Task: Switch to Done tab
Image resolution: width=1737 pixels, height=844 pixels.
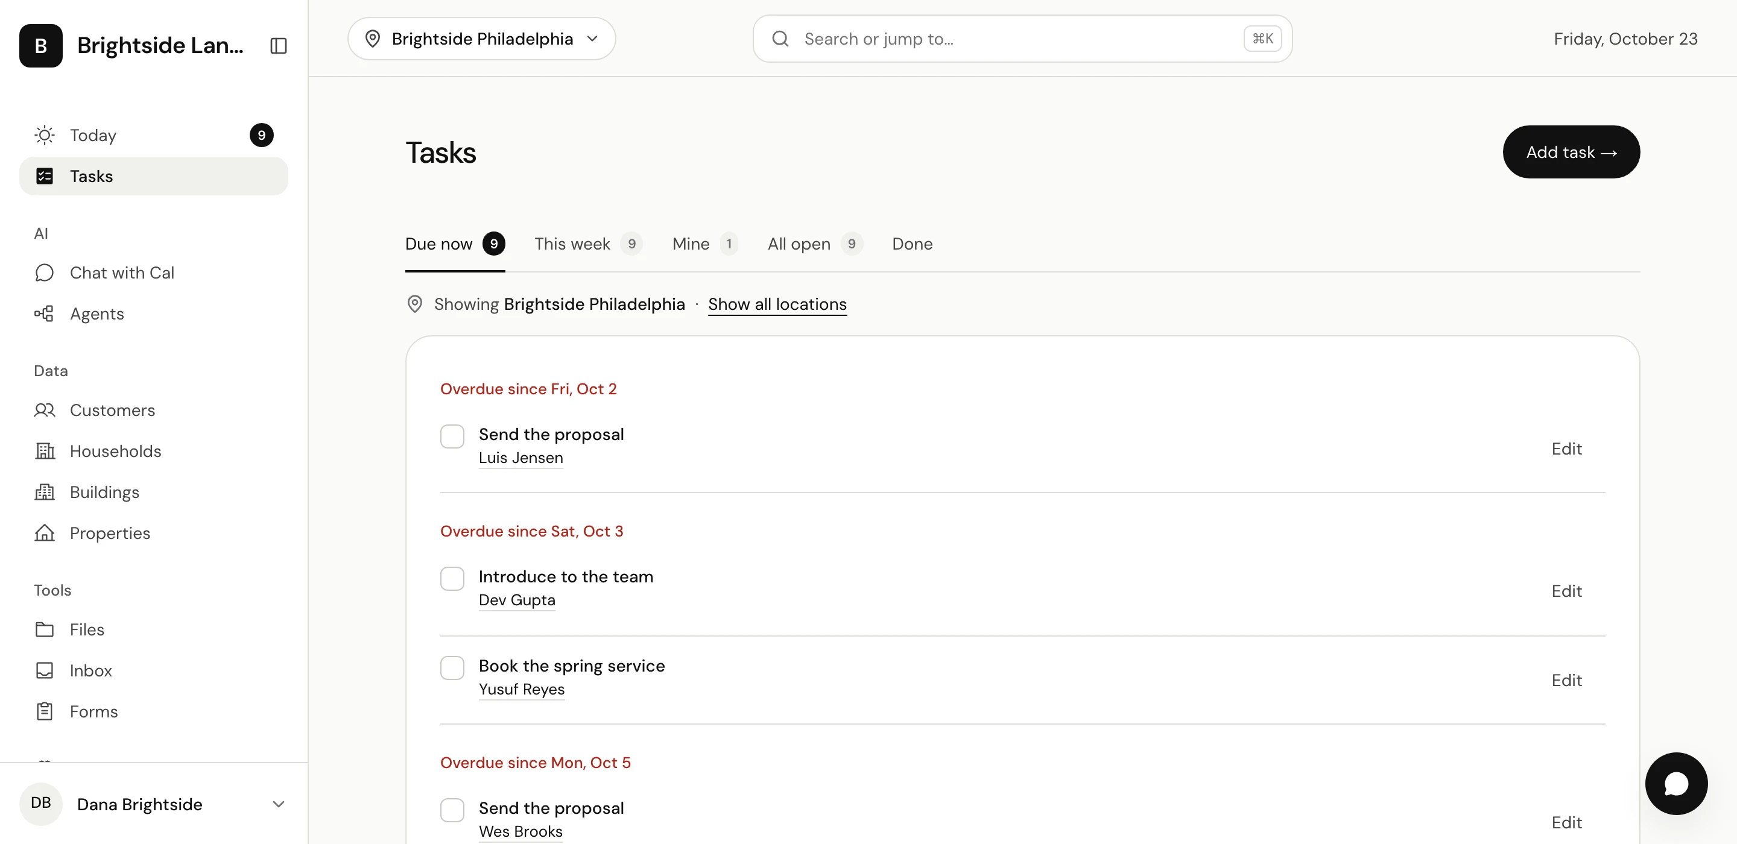Action: pyautogui.click(x=913, y=244)
